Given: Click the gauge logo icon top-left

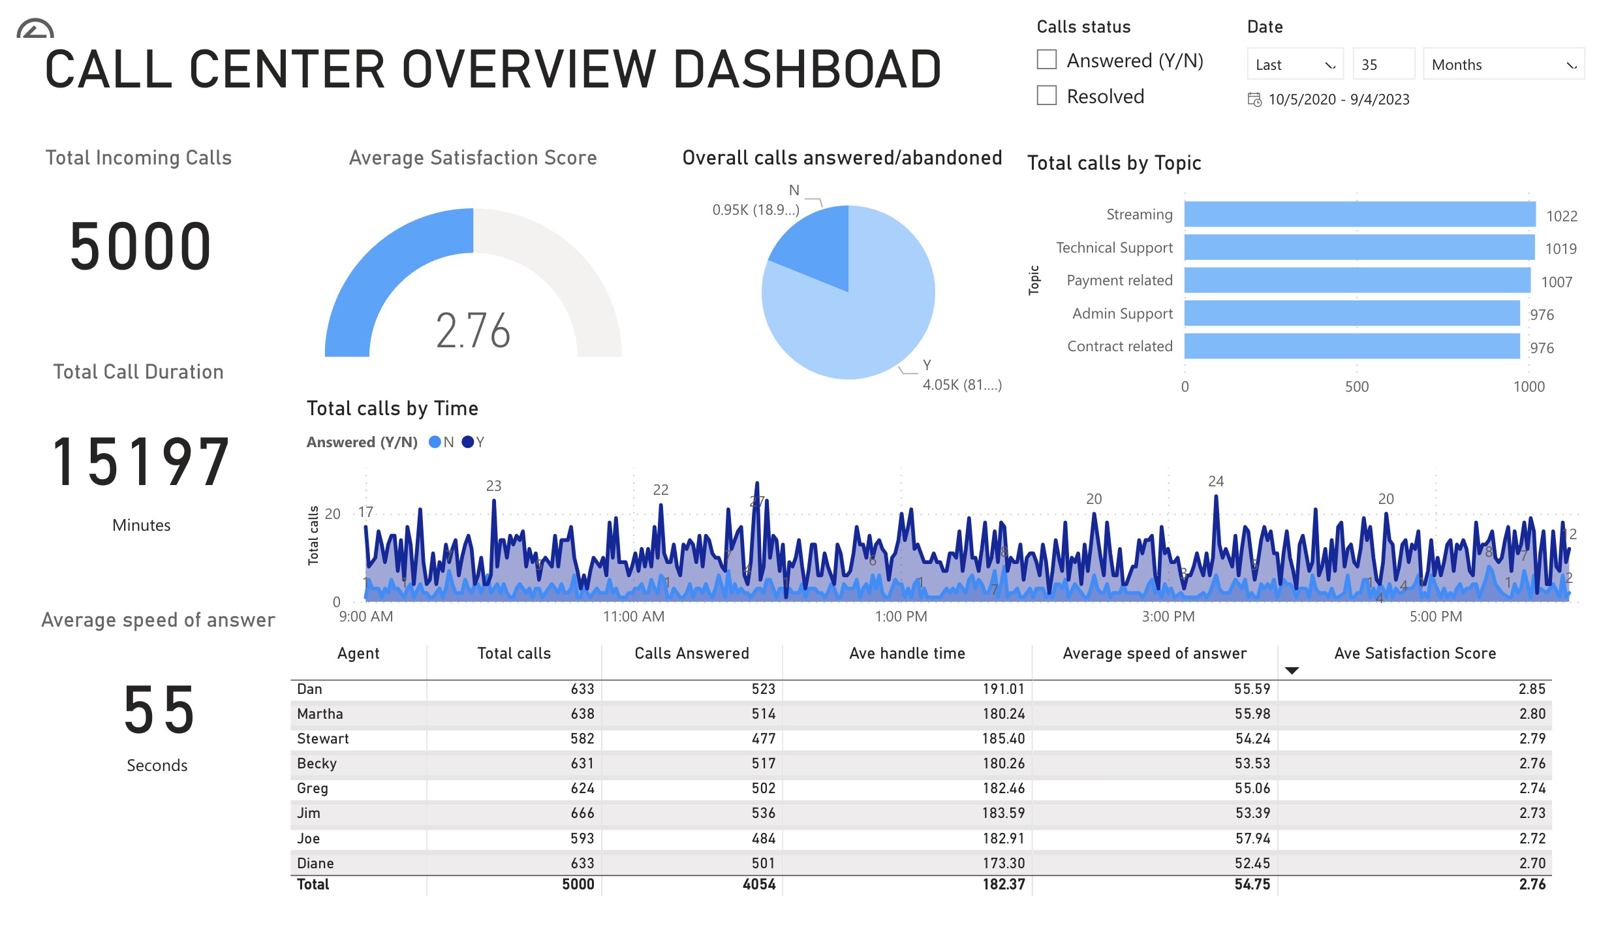Looking at the screenshot, I should pos(35,29).
